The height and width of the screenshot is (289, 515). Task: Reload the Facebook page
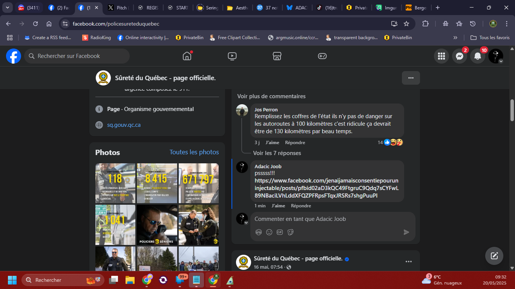click(x=35, y=24)
